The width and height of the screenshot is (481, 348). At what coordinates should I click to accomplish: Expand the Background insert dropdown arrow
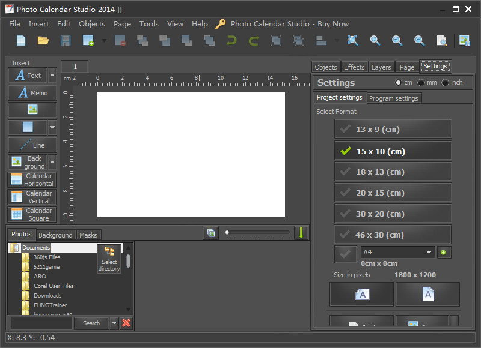(52, 162)
